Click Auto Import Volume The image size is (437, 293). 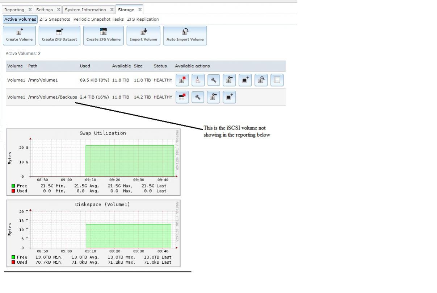click(x=185, y=36)
